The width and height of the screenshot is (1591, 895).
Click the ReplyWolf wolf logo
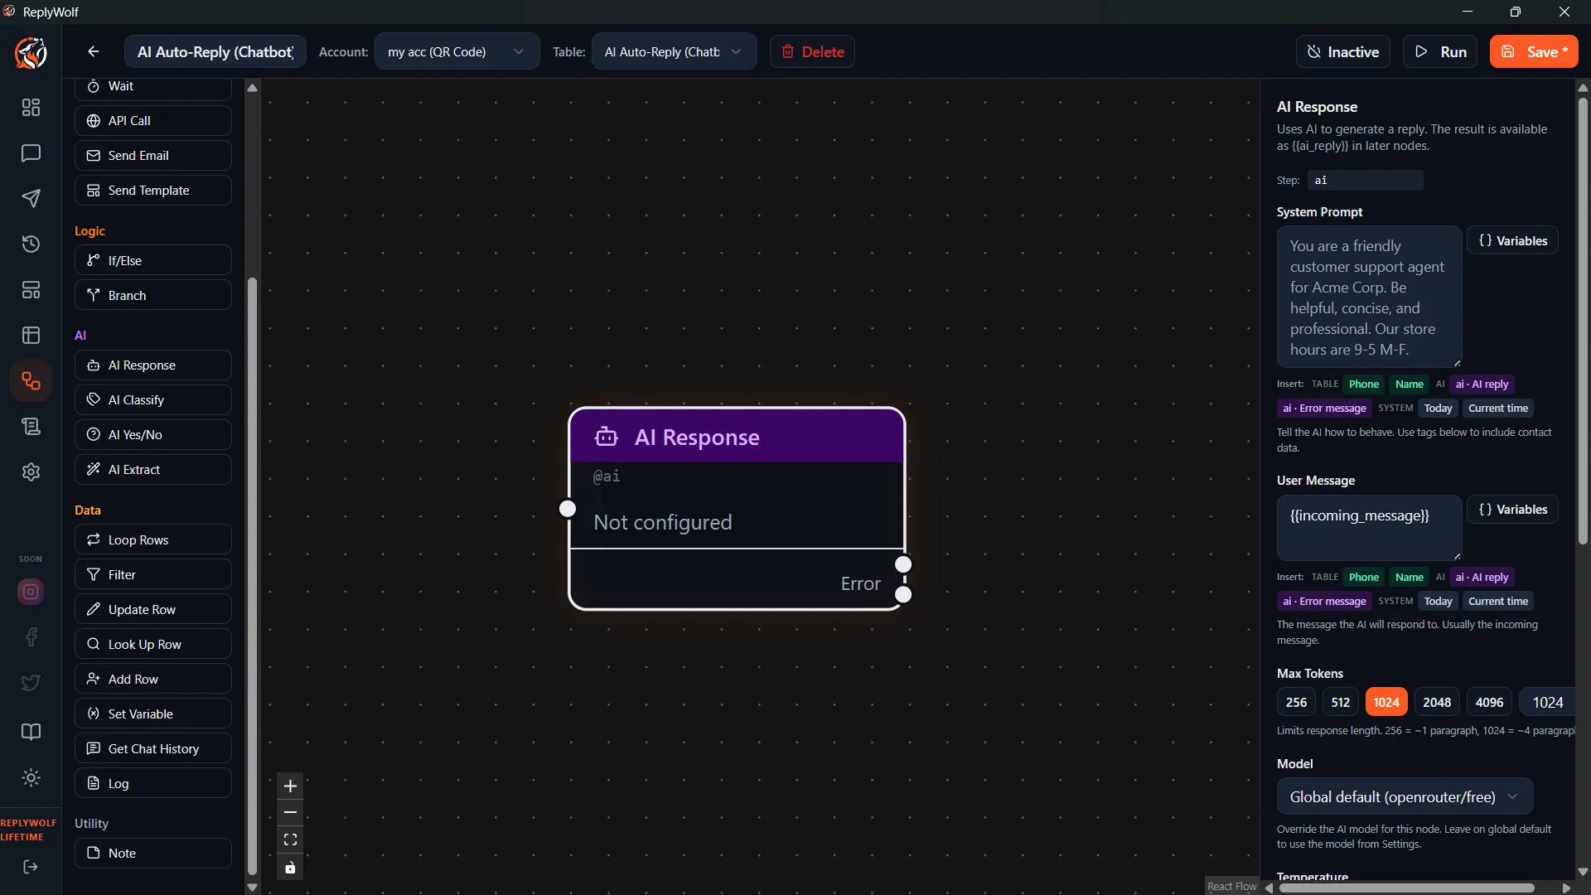(x=31, y=53)
